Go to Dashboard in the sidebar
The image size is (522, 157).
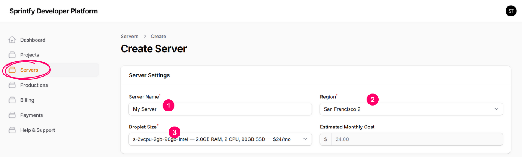click(33, 40)
